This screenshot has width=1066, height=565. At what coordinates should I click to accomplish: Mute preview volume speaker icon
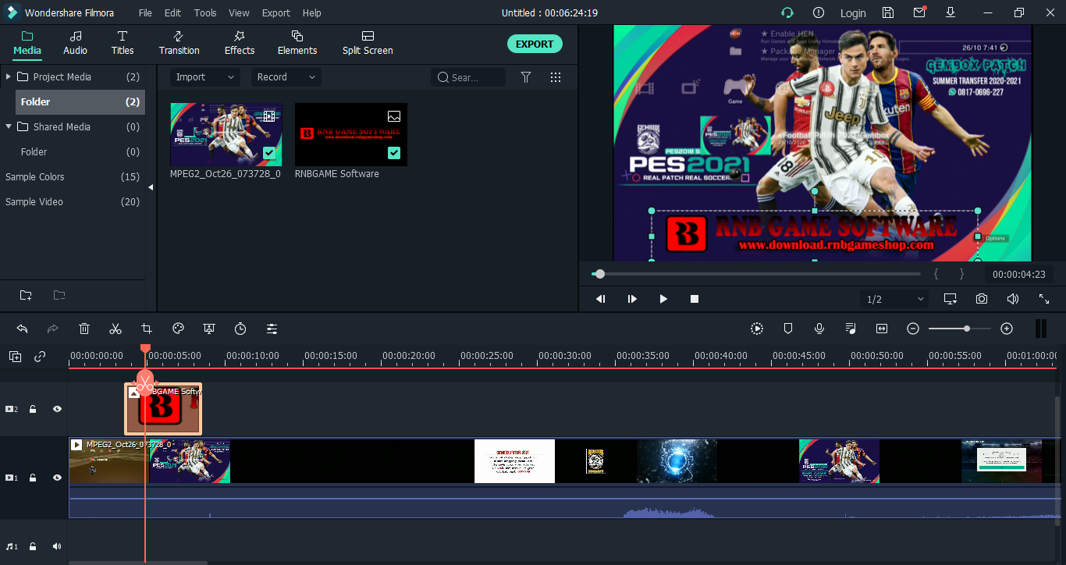click(1013, 299)
